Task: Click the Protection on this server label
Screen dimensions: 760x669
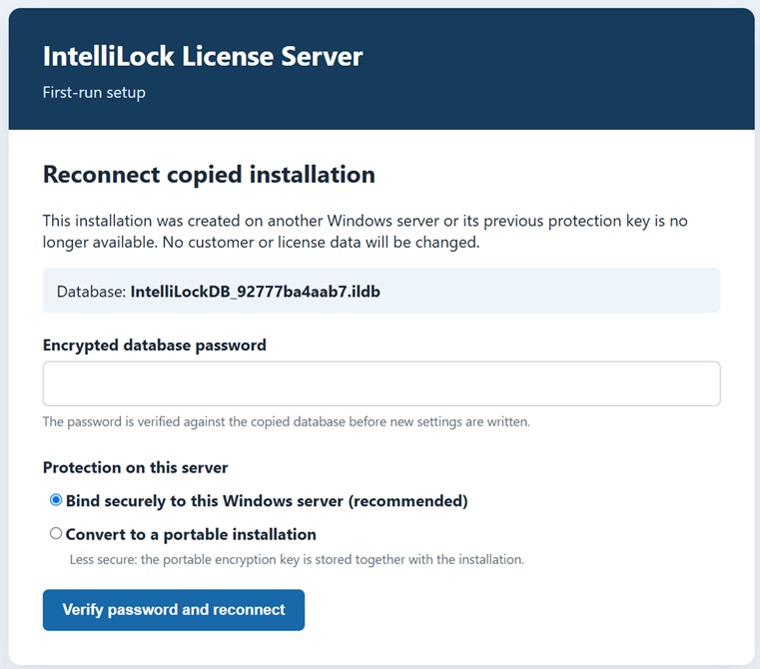Action: click(x=135, y=467)
